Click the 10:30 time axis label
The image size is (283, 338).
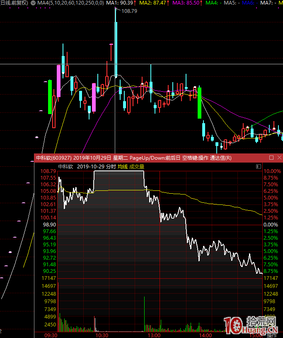point(102,336)
